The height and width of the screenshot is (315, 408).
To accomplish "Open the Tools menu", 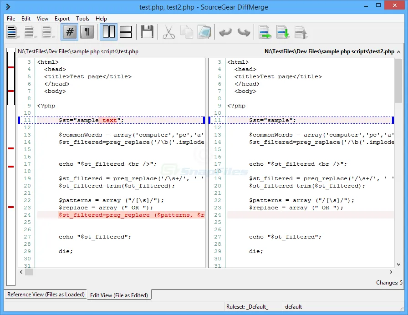I will (x=83, y=19).
